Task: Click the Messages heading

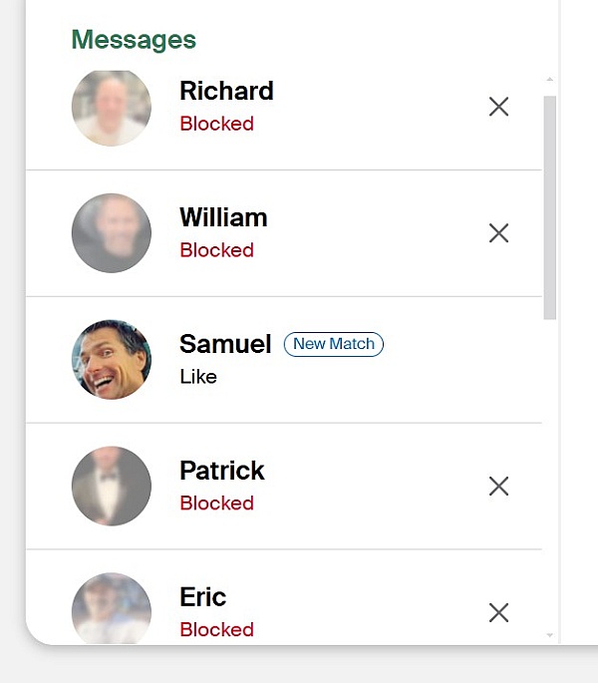Action: click(134, 40)
